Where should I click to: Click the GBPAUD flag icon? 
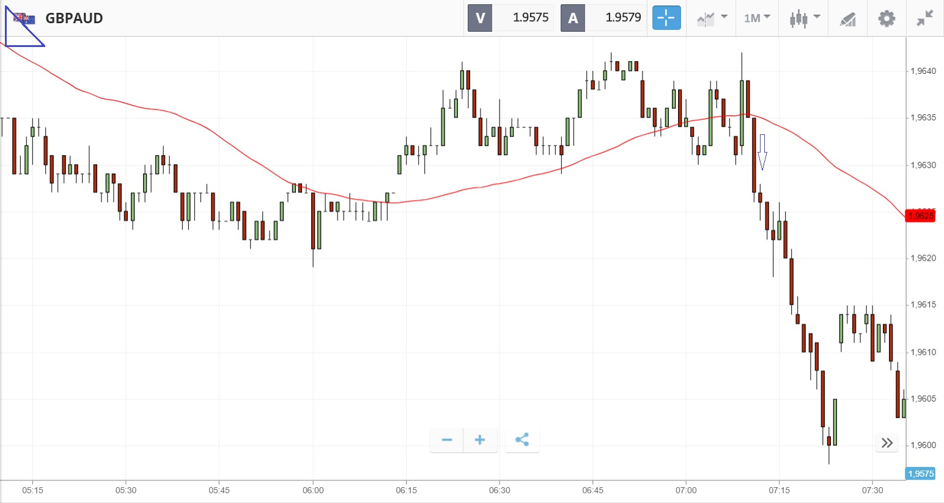[x=24, y=18]
